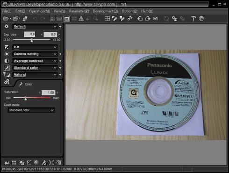Open the tone curve sub-control icon

click(29, 163)
